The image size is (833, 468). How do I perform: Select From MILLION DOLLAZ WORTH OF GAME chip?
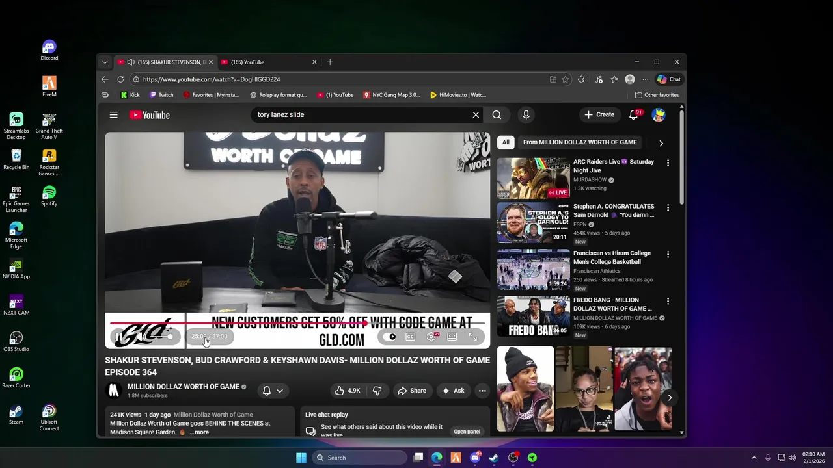coord(580,142)
